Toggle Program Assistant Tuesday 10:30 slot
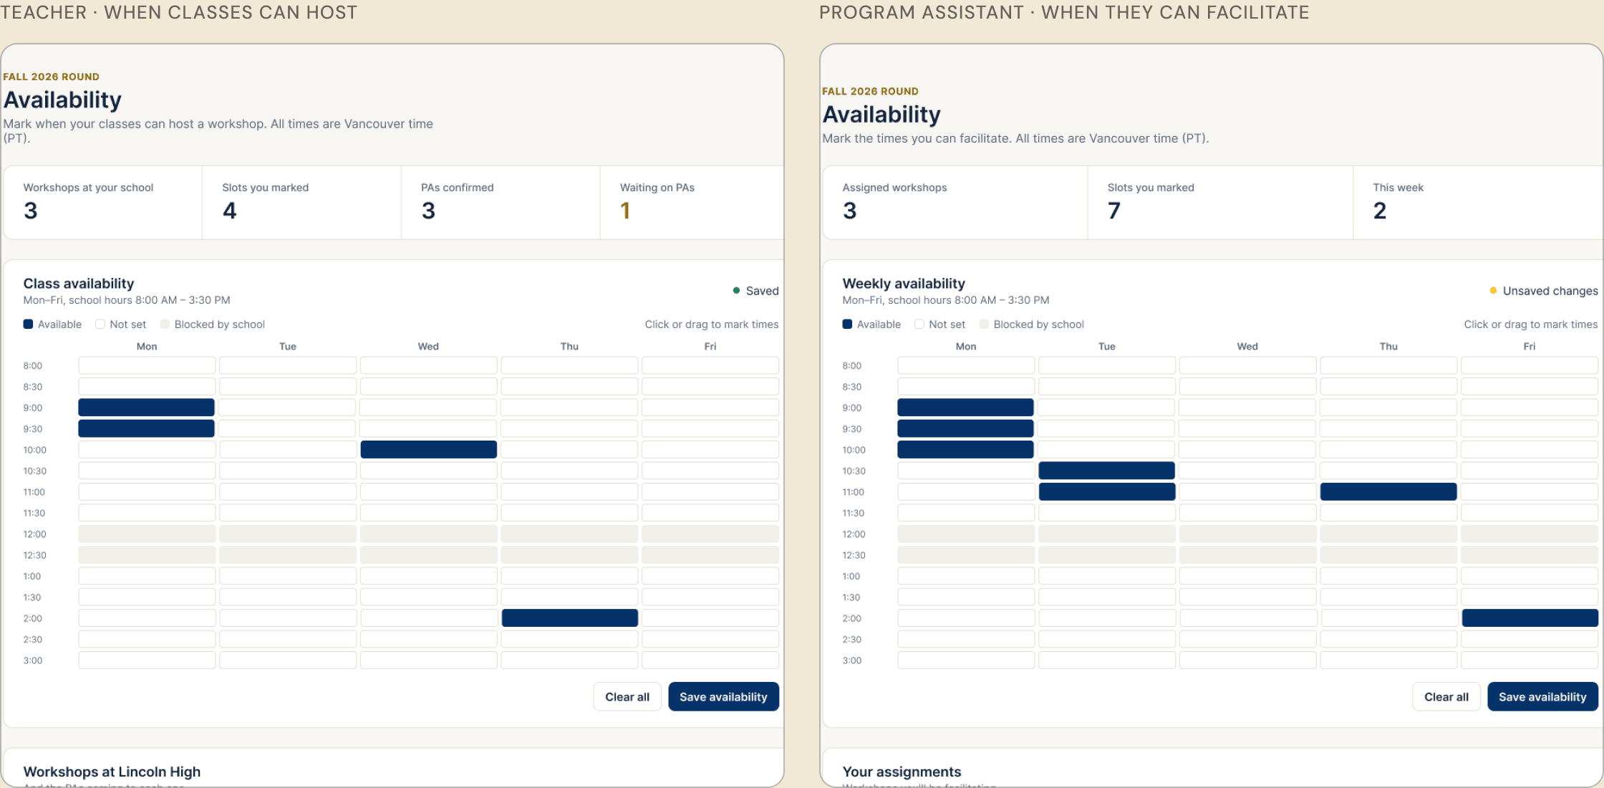1604x788 pixels. coord(1107,471)
